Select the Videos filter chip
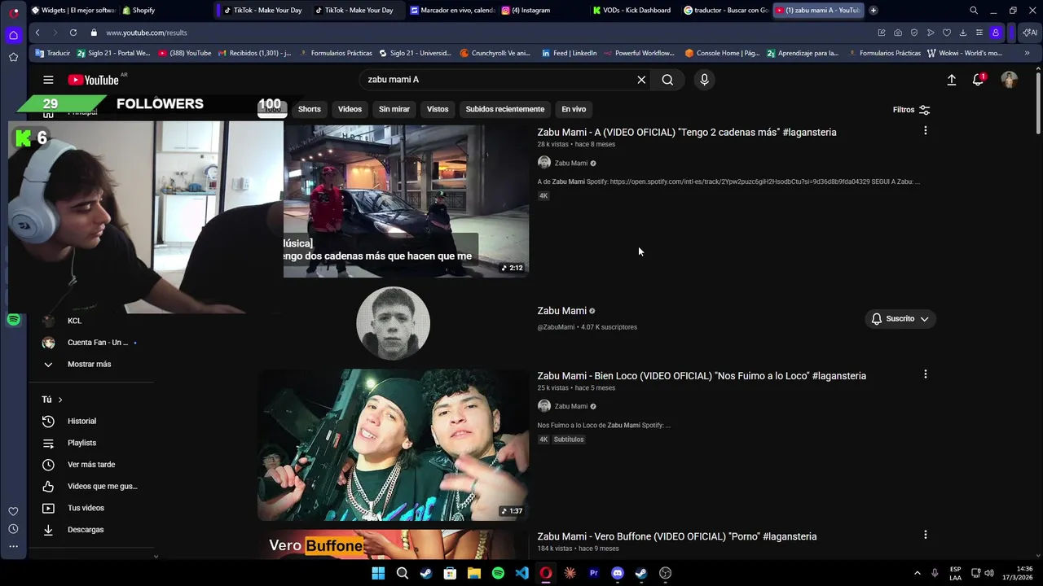1043x586 pixels. [x=350, y=109]
